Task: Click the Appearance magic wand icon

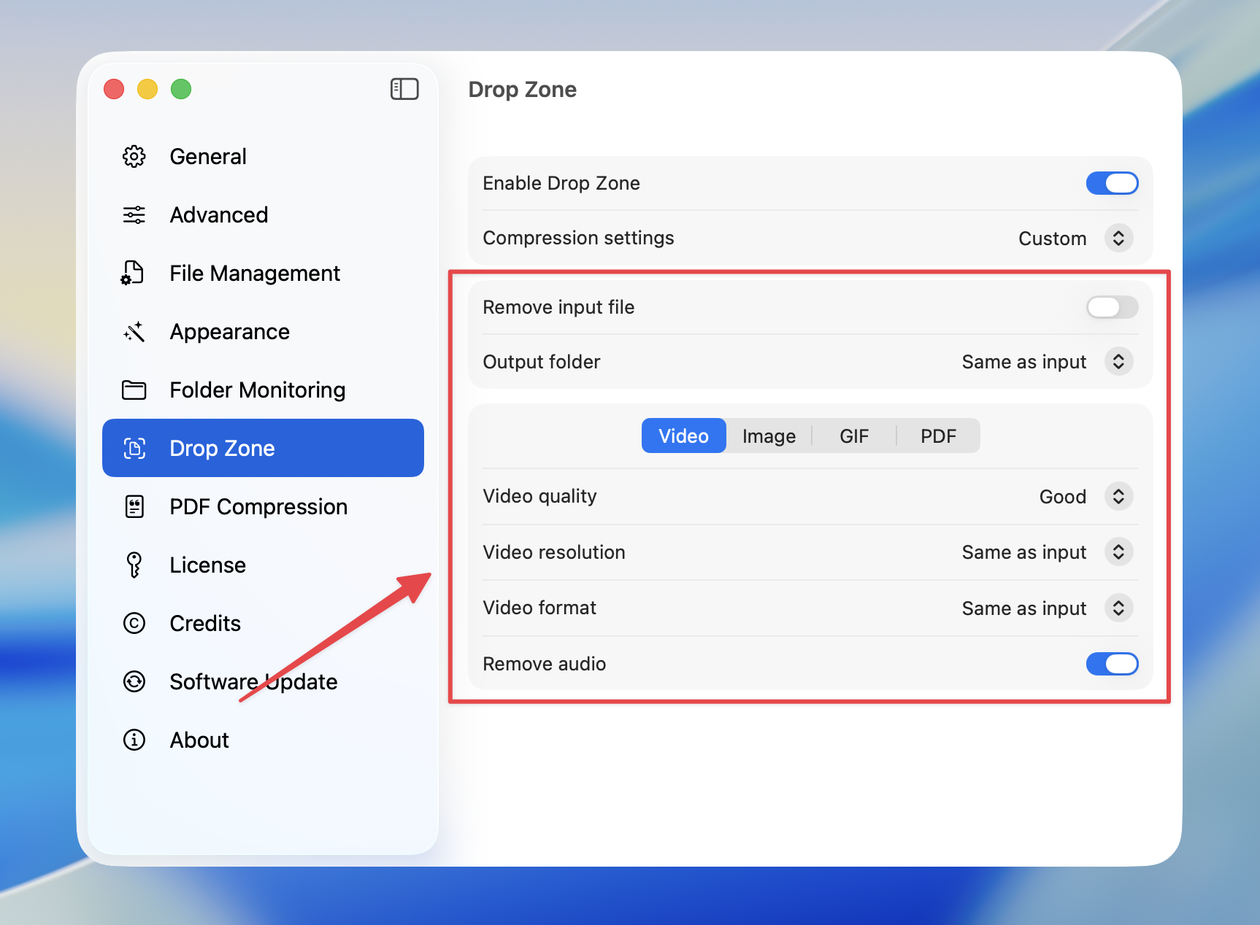Action: 134,331
